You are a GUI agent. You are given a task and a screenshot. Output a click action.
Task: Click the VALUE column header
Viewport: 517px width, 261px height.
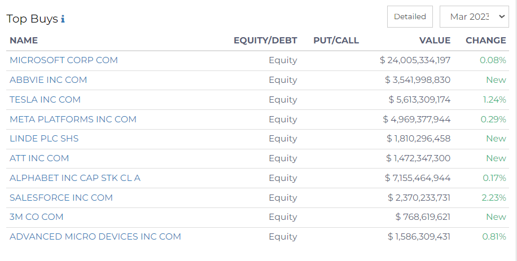tap(435, 41)
